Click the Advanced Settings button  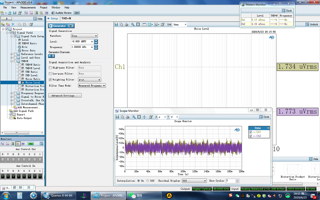click(65, 95)
